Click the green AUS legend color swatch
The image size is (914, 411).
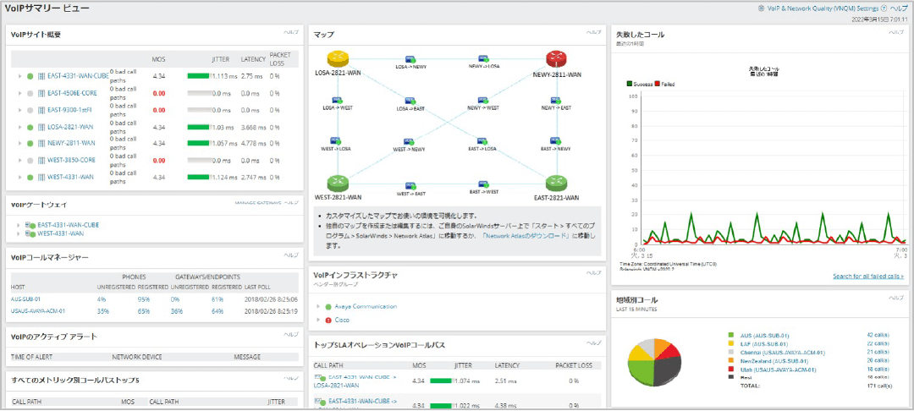(730, 336)
